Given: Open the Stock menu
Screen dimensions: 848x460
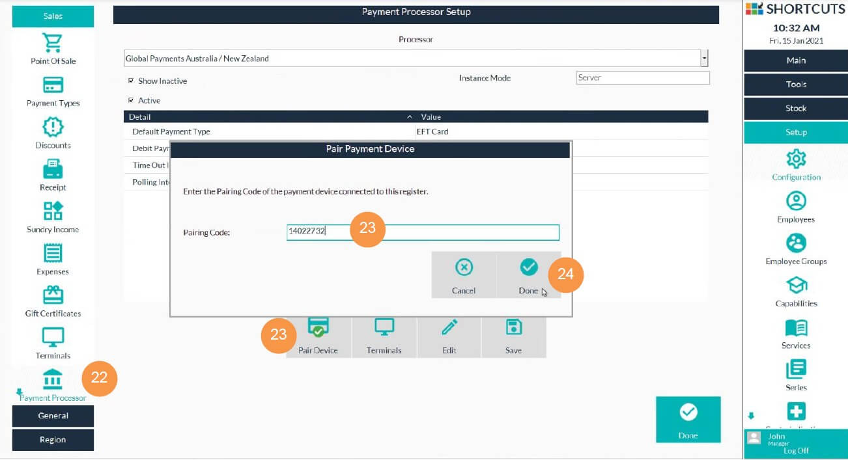Looking at the screenshot, I should click(x=795, y=109).
